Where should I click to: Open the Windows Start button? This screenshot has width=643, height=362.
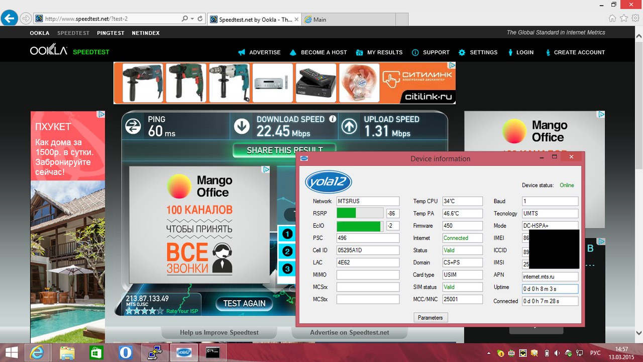point(12,352)
